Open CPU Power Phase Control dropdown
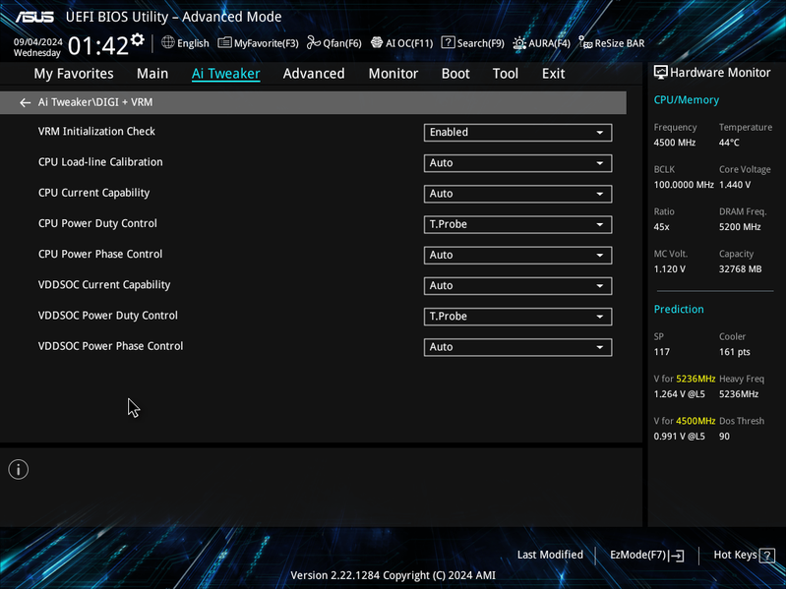 point(517,255)
